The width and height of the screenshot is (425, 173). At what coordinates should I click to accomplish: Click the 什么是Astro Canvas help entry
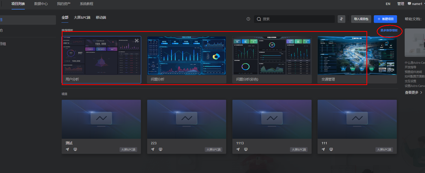[415, 63]
